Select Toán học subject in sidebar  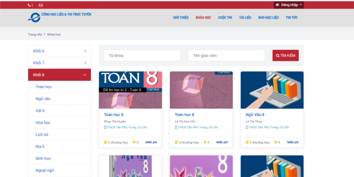[x=44, y=87]
